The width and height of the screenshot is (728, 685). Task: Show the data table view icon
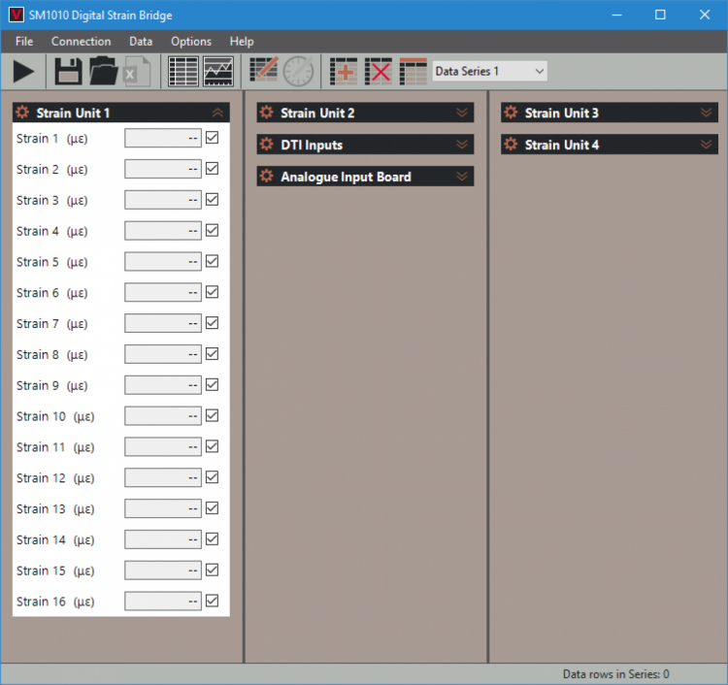click(x=182, y=72)
